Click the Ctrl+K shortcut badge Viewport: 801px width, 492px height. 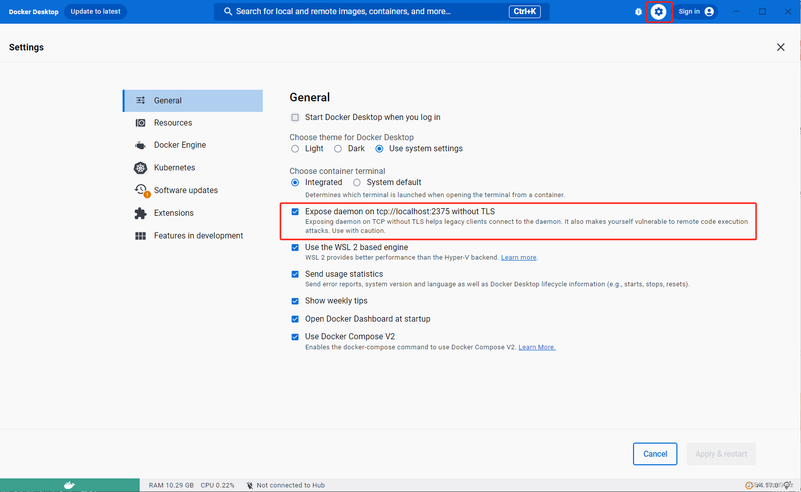525,12
